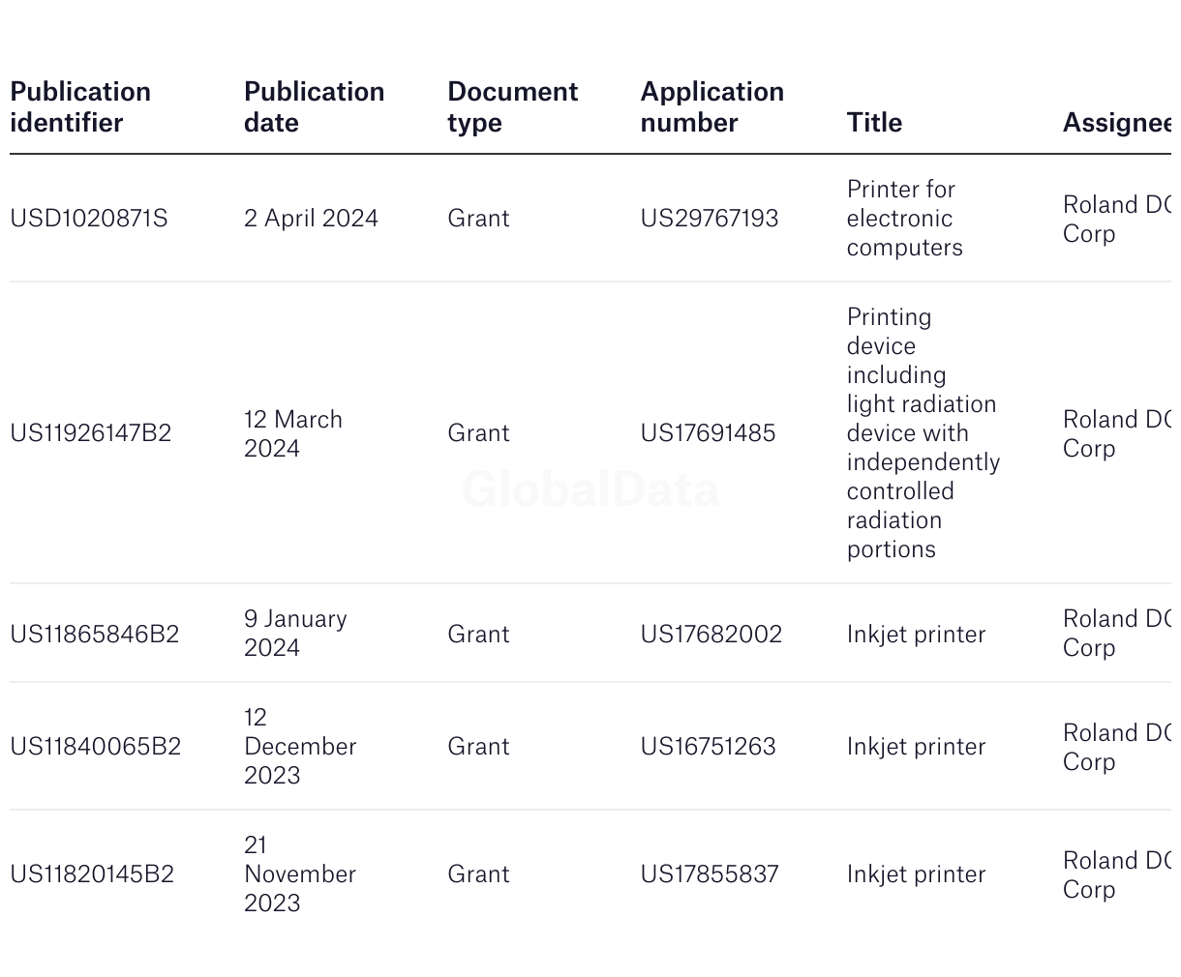This screenshot has height=977, width=1181.
Task: Click application number US16751263
Action: click(708, 747)
